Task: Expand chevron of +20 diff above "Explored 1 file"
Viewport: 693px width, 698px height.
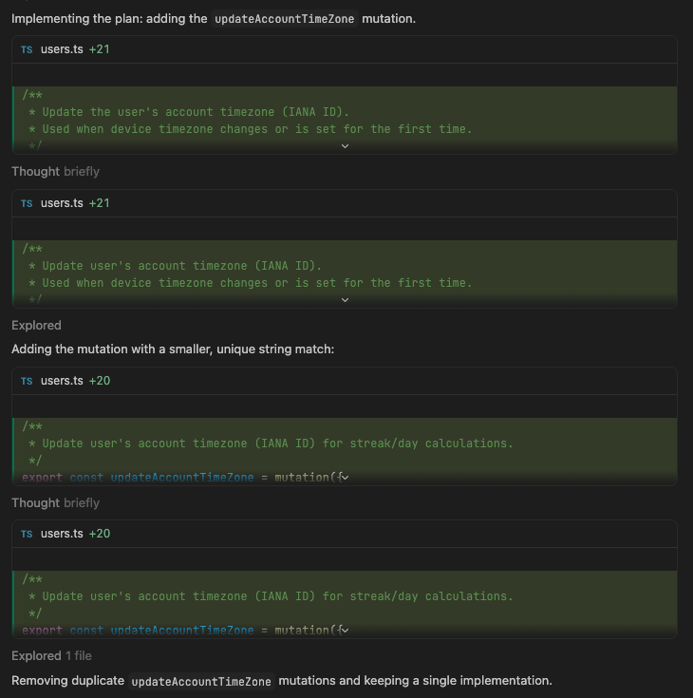Action: pos(345,631)
